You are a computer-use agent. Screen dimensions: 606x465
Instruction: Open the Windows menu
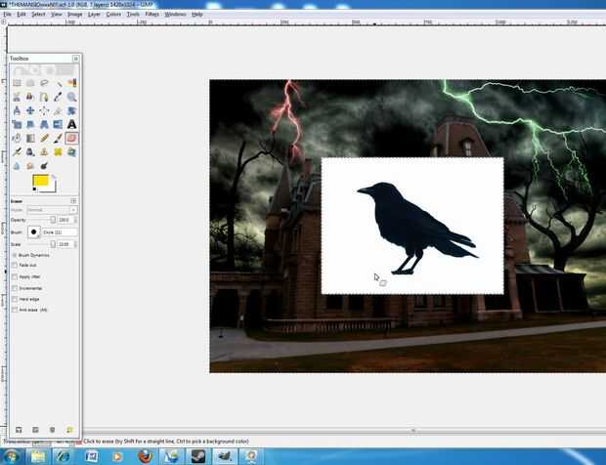(x=175, y=14)
